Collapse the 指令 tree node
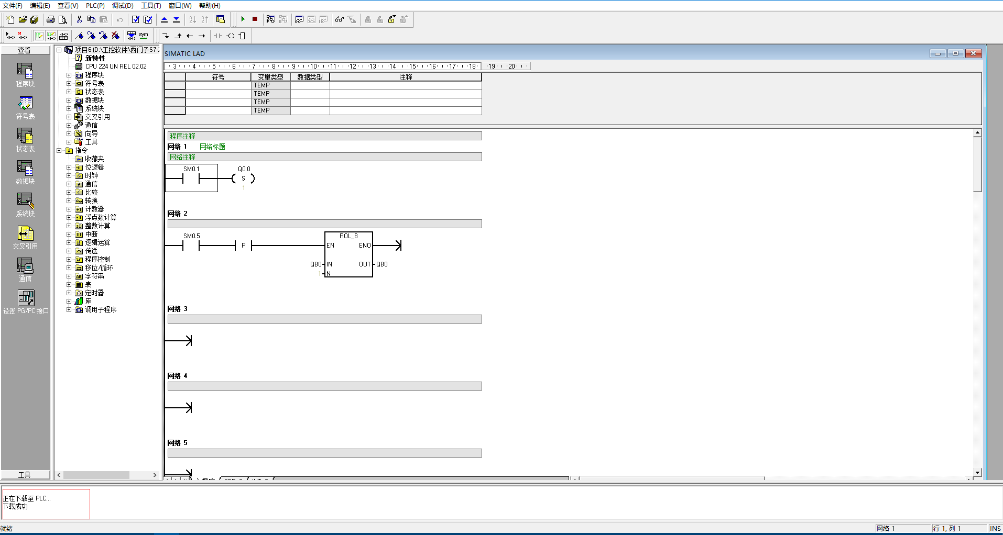 [59, 151]
